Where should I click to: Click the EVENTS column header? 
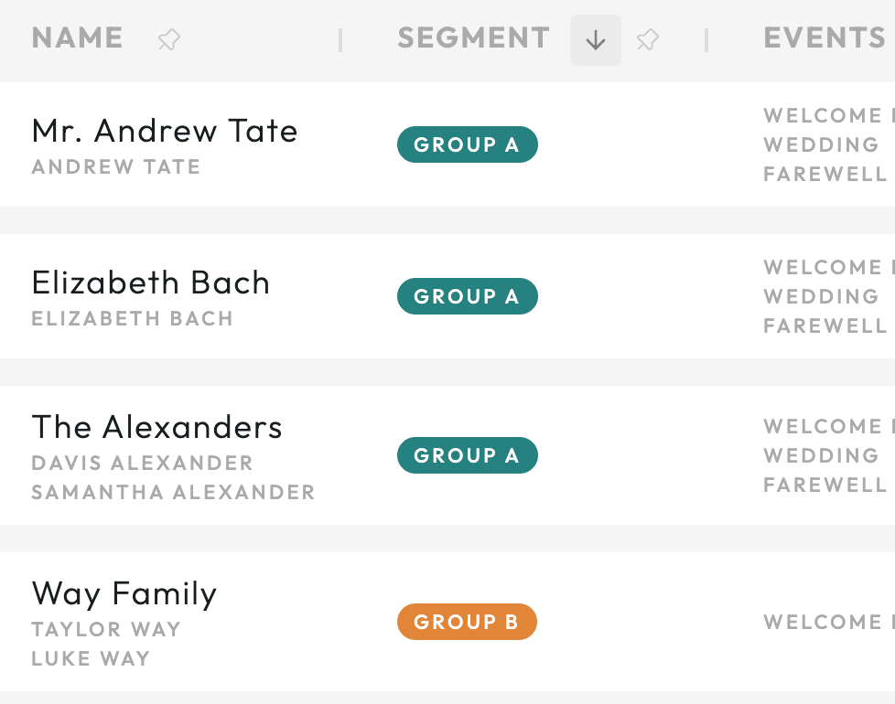click(825, 38)
